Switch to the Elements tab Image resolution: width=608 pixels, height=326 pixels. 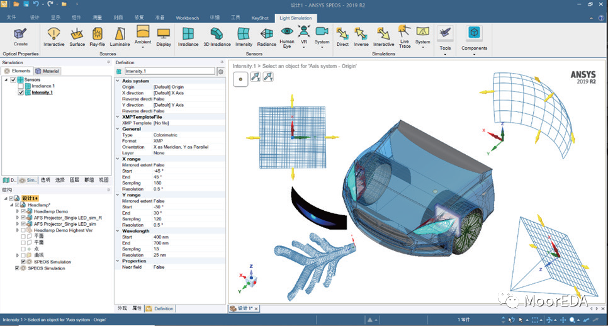(17, 71)
